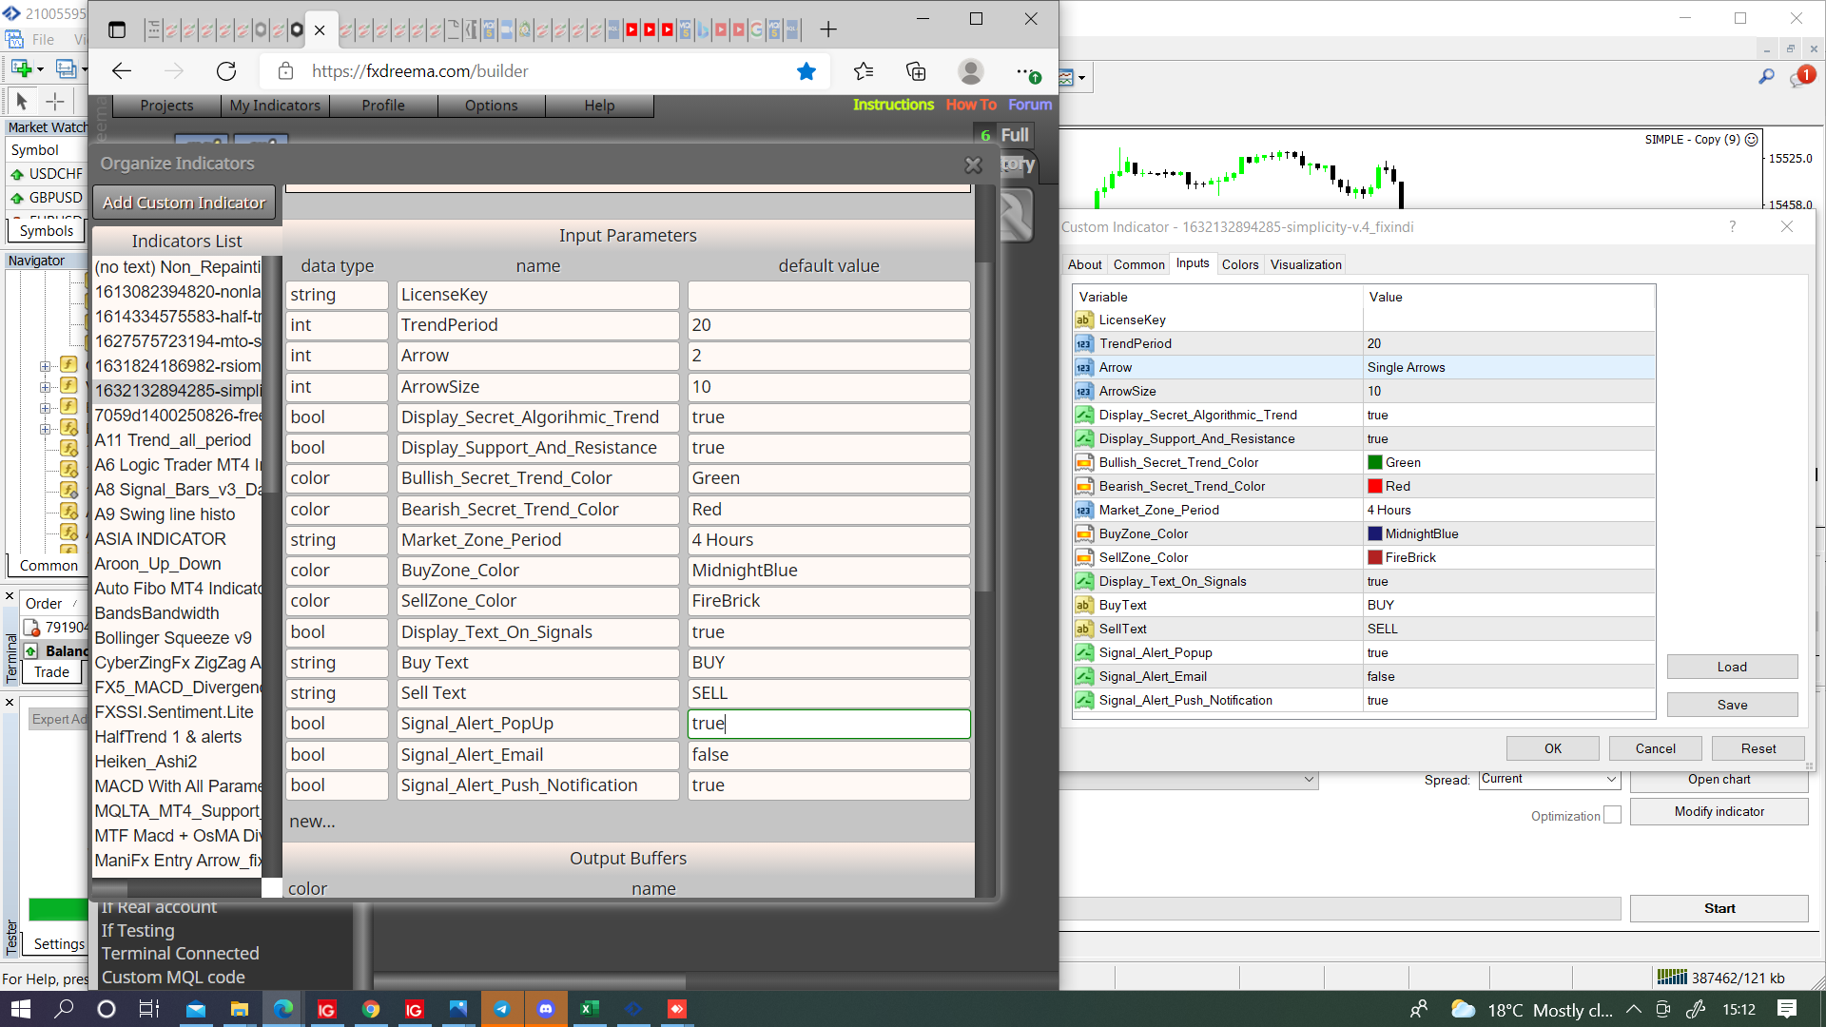Enable the Optimization checkbox
Screen dimensions: 1826x1027
pyautogui.click(x=1612, y=815)
